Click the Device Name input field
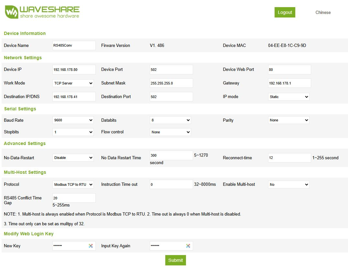The width and height of the screenshot is (348, 268). (74, 45)
